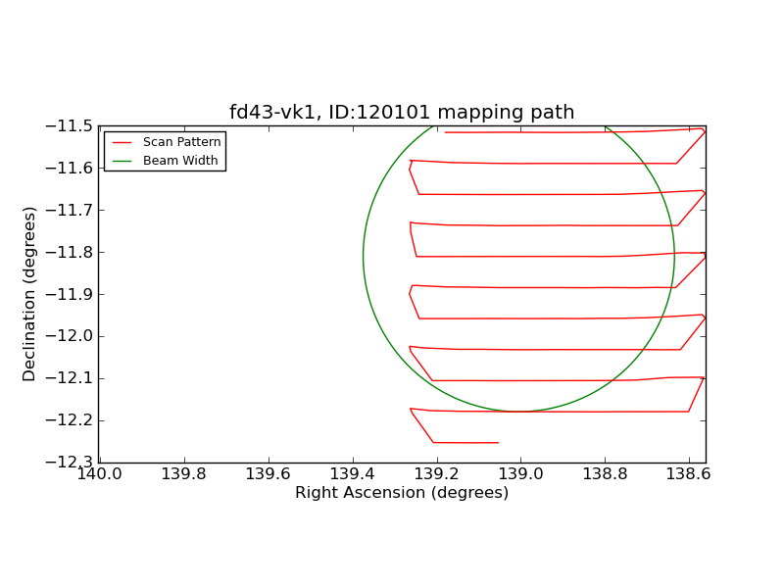Click the y-axis tick label −11.7

pyautogui.click(x=69, y=210)
